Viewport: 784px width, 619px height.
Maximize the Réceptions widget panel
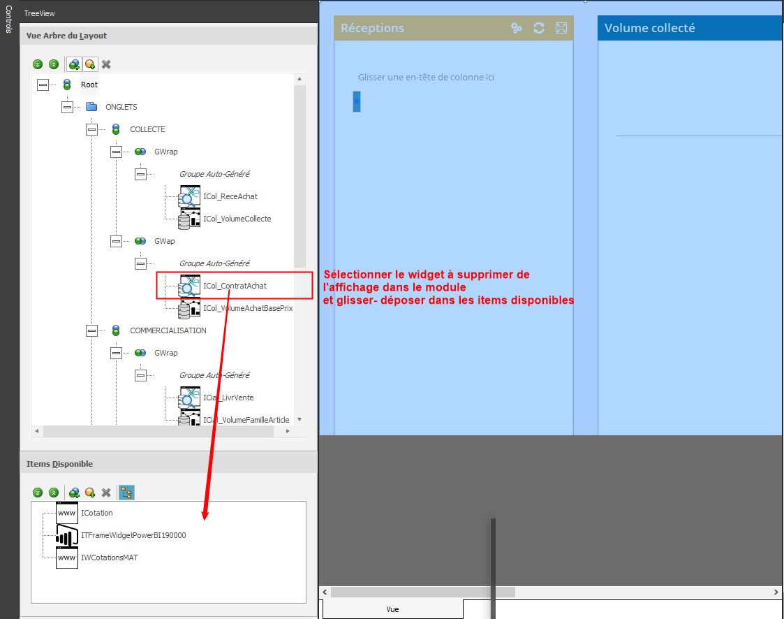point(561,28)
